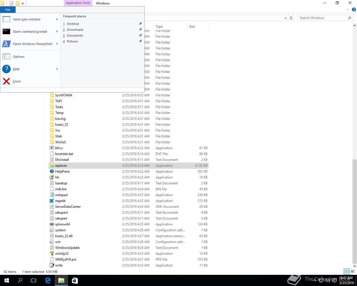Viewport: 357px width, 286px height.
Task: Click the red X Close icon
Action: coord(6,81)
